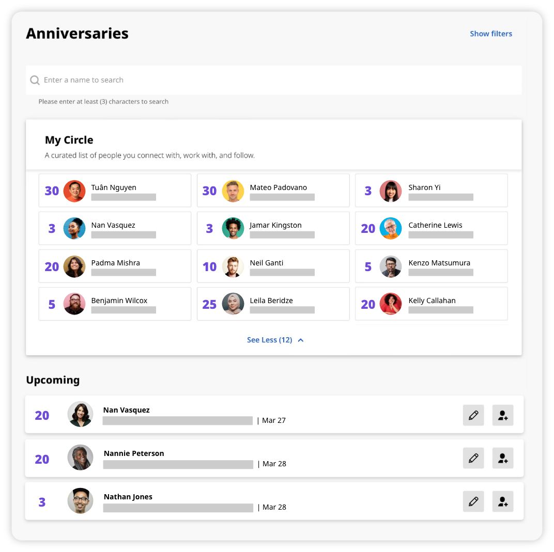Open the Show filters link
Viewport: 554px width, 552px height.
point(491,34)
